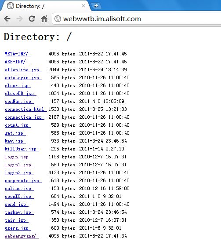Go to the Home page icon

[44, 19]
